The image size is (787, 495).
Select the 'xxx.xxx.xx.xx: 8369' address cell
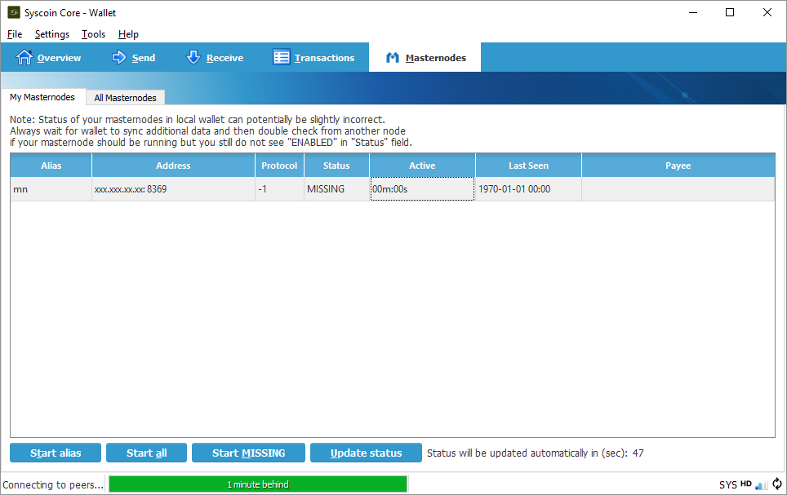(x=173, y=189)
